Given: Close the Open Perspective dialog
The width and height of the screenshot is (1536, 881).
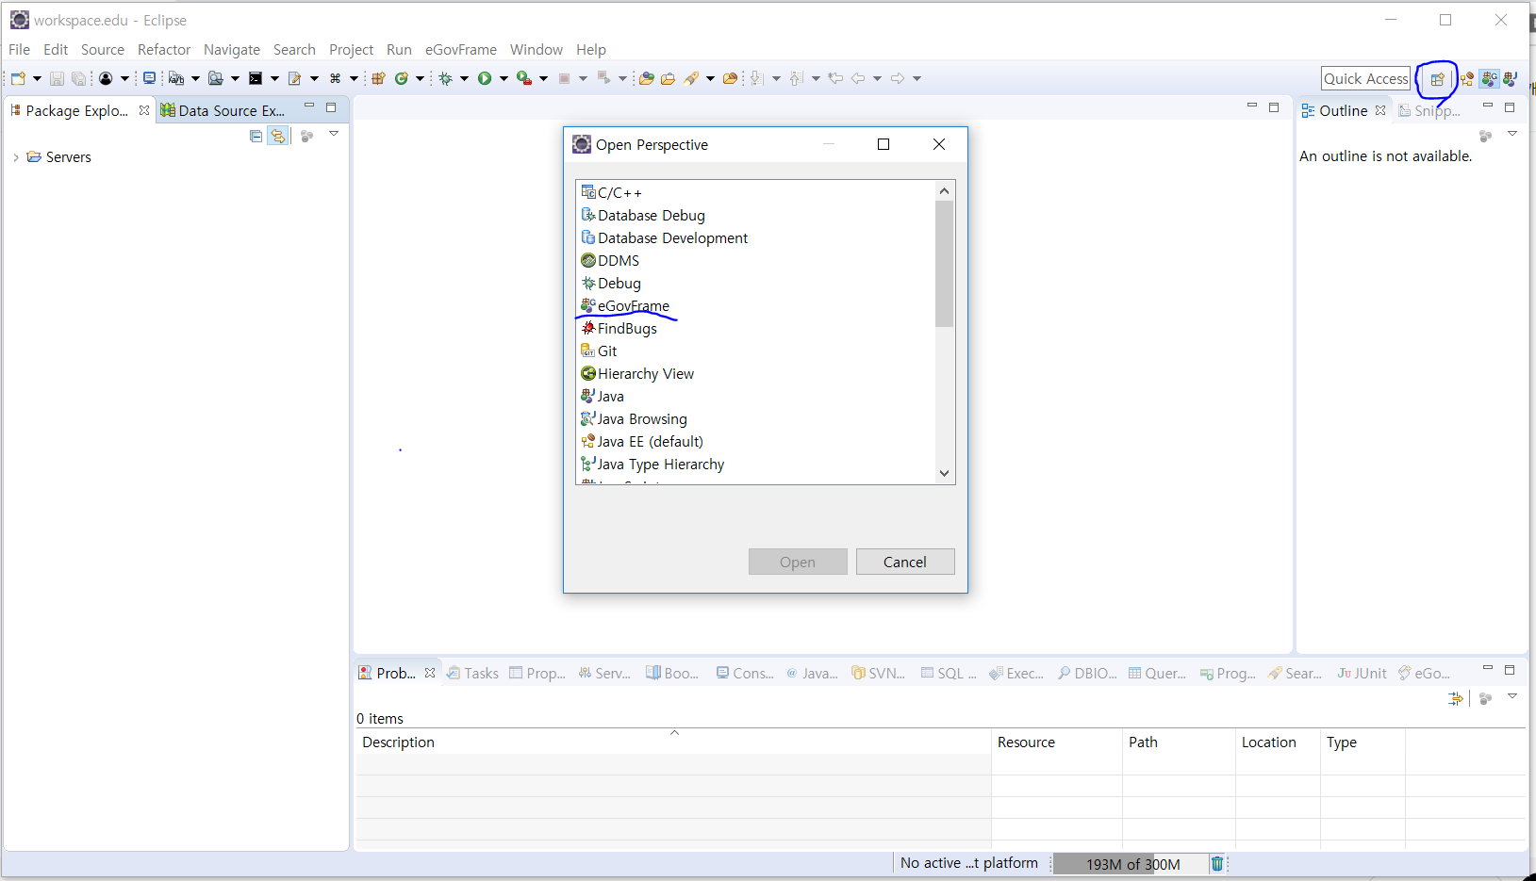Looking at the screenshot, I should click(x=939, y=144).
